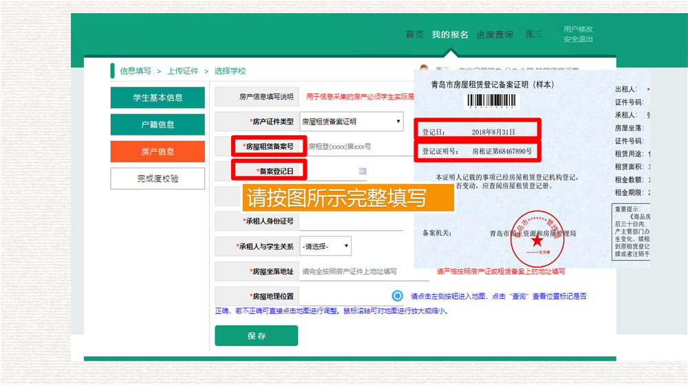This screenshot has width=688, height=386.
Task: Click the user avatar icon beside 张三
Action: tap(423, 68)
